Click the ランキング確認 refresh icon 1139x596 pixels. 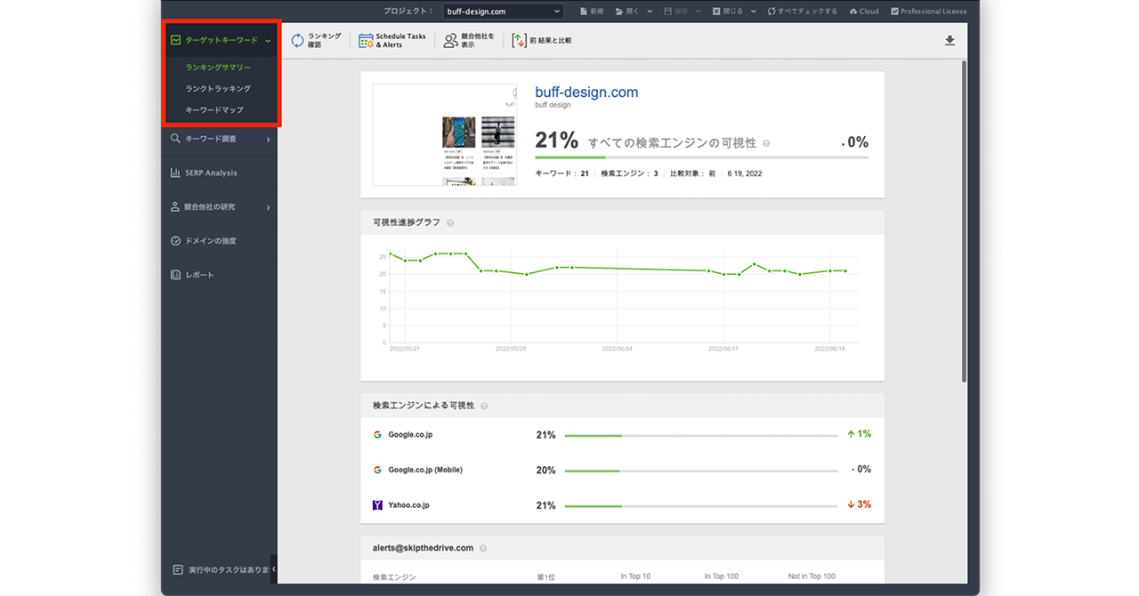point(297,40)
